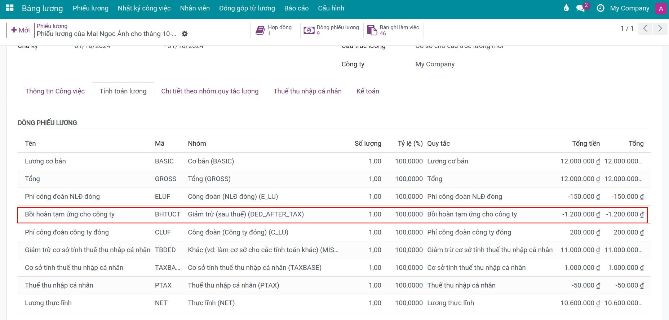Select the ELUF code cell
This screenshot has width=669, height=320.
click(x=163, y=197)
